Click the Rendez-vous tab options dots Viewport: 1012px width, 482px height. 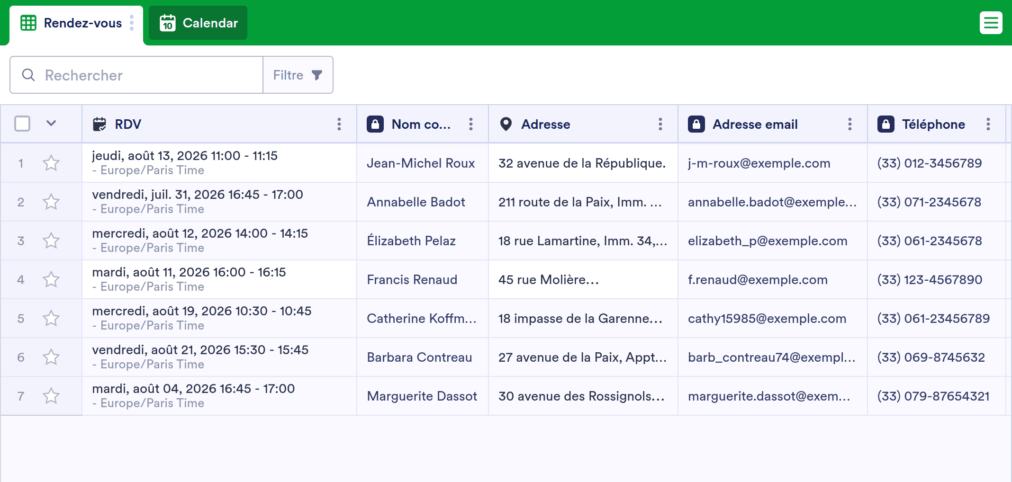pos(132,23)
